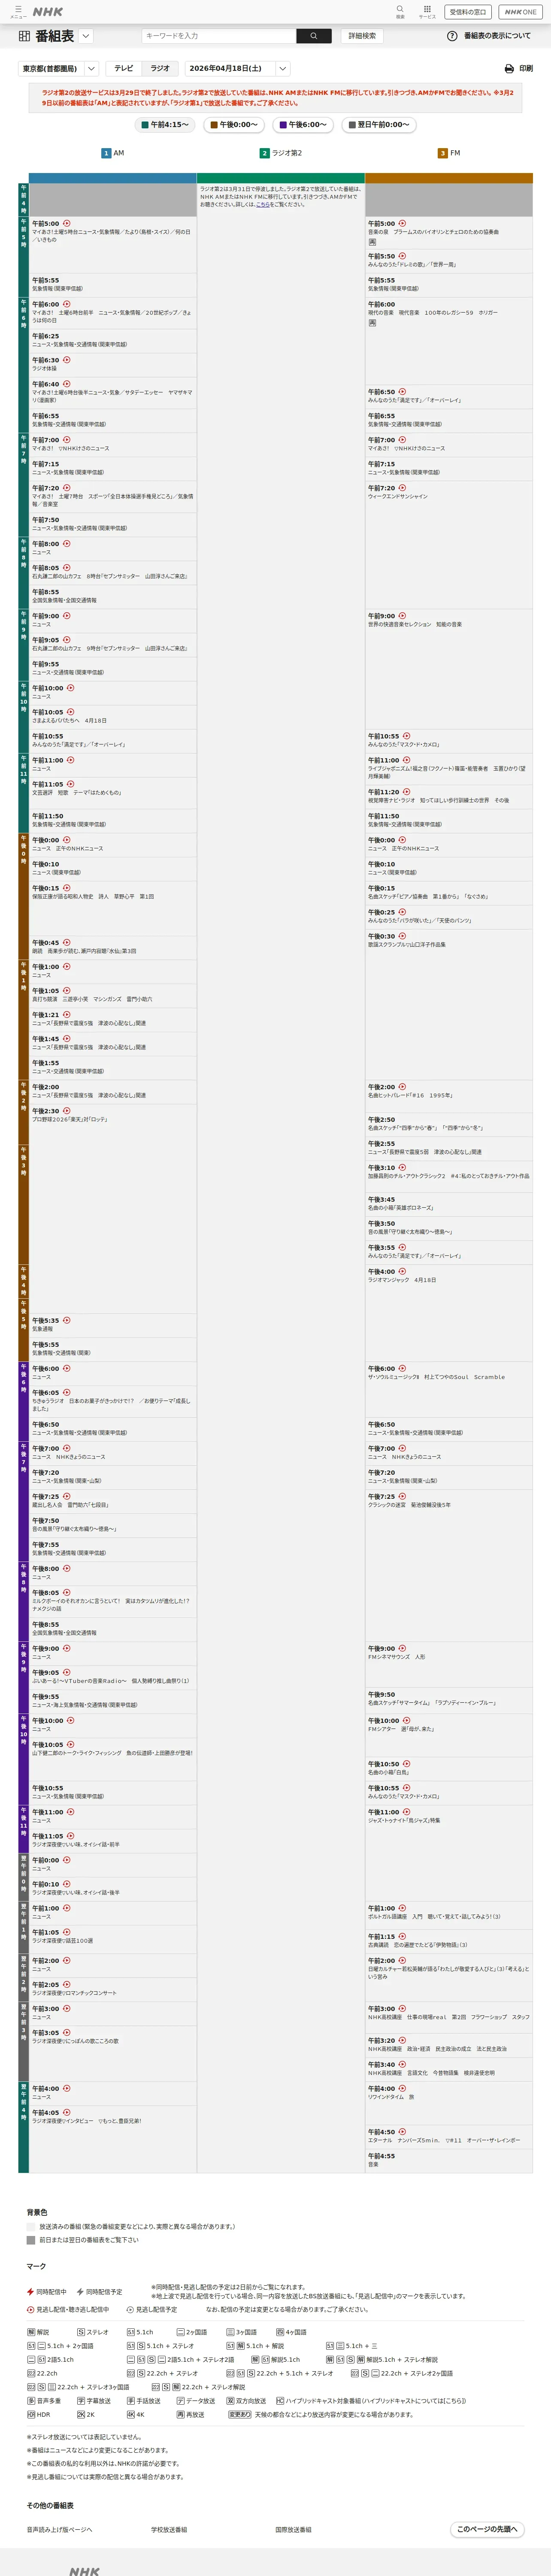Play FM 午後7:25 クラシックの迷宮
This screenshot has width=551, height=2576.
click(403, 1497)
